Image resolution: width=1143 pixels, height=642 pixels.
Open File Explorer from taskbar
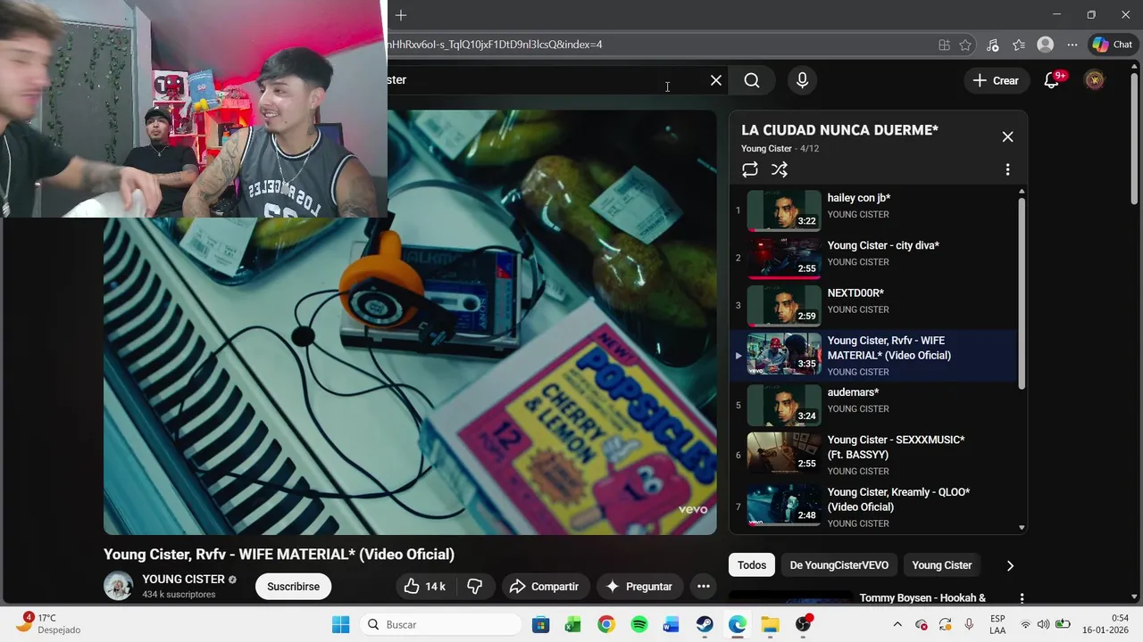pyautogui.click(x=770, y=624)
